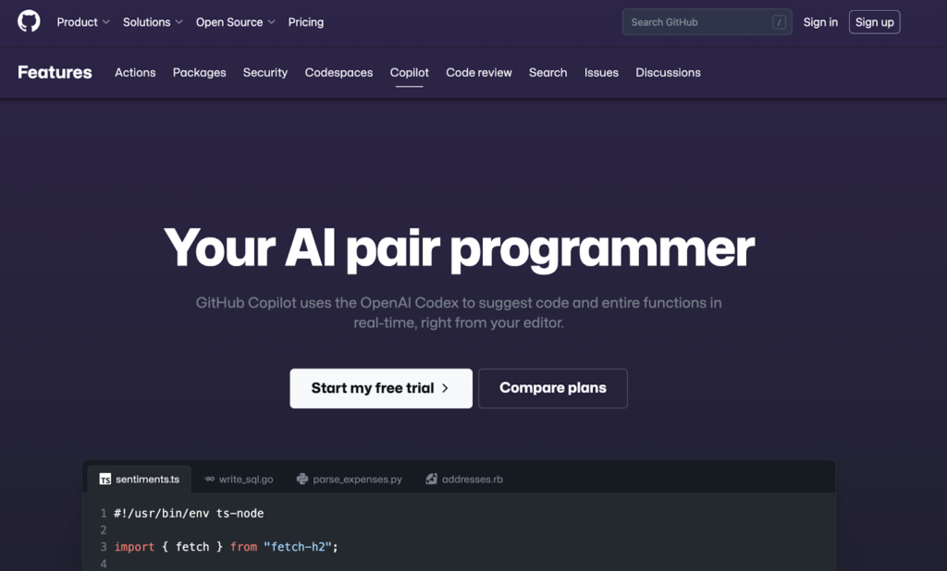947x571 pixels.
Task: Click the code line '#!/usr/bin/env ts-node'
Action: click(189, 513)
